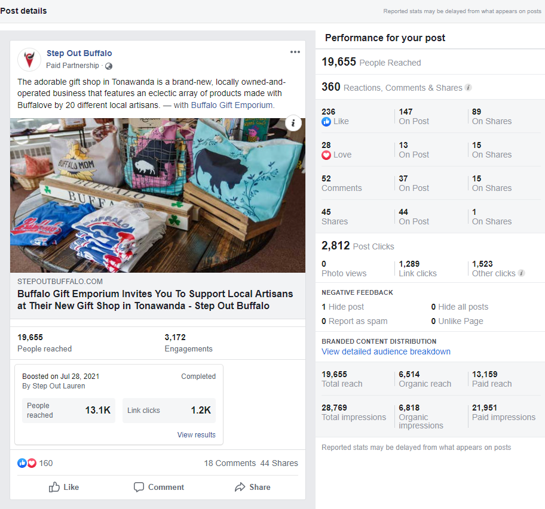This screenshot has width=545, height=509.
Task: Click the Completed boost status
Action: click(198, 377)
